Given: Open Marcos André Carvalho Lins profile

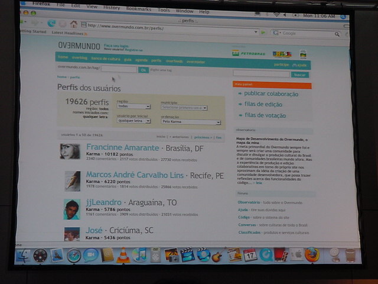Looking at the screenshot, I should click(x=135, y=175).
